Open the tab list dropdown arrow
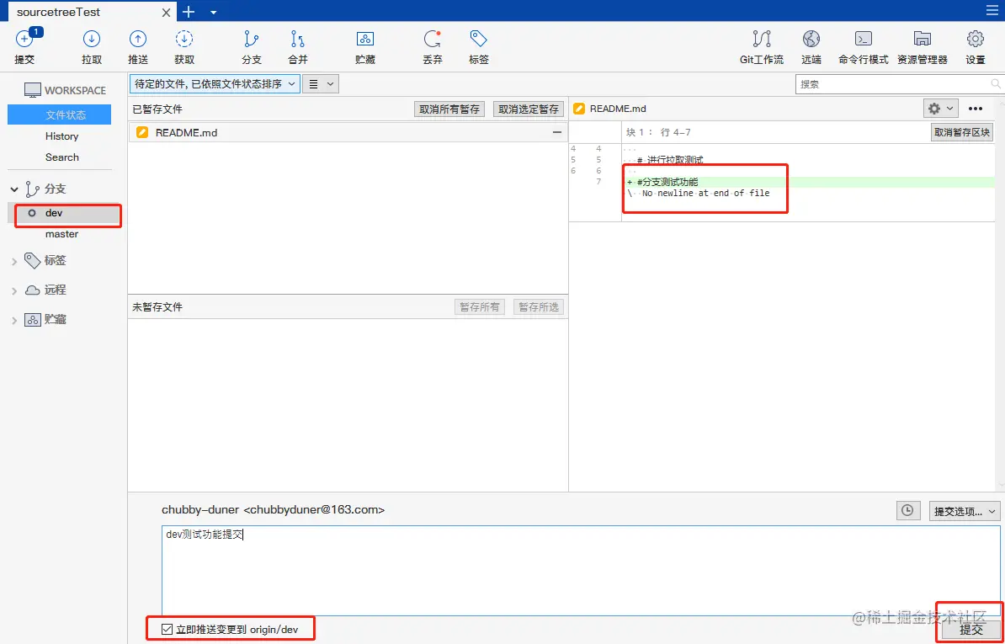1005x644 pixels. click(x=214, y=12)
